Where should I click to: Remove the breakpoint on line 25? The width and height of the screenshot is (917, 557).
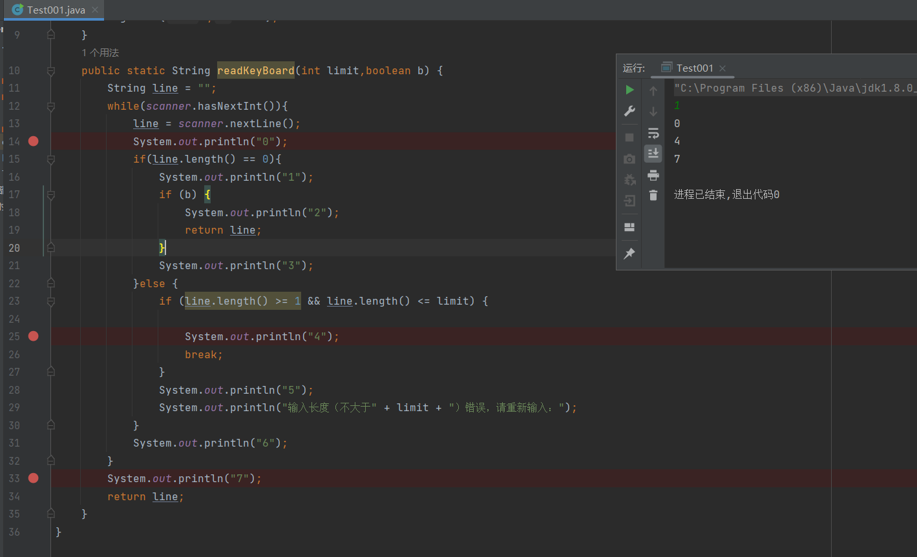[x=34, y=336]
